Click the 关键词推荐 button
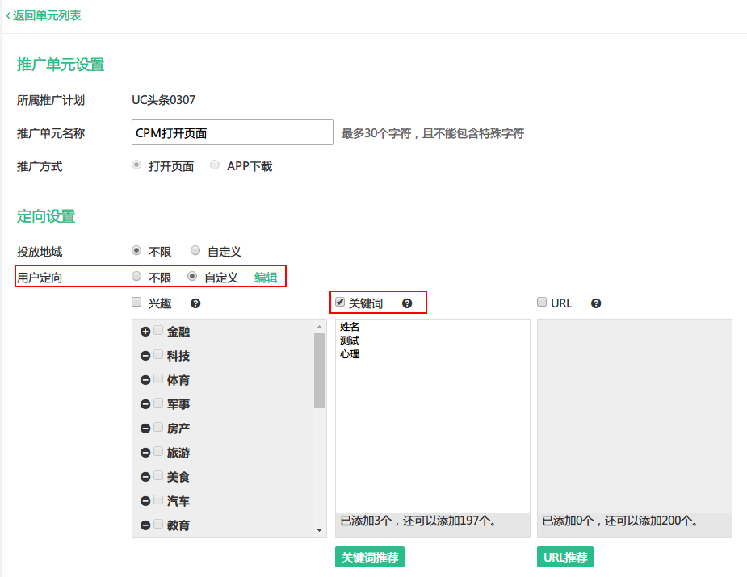747x577 pixels. click(369, 557)
